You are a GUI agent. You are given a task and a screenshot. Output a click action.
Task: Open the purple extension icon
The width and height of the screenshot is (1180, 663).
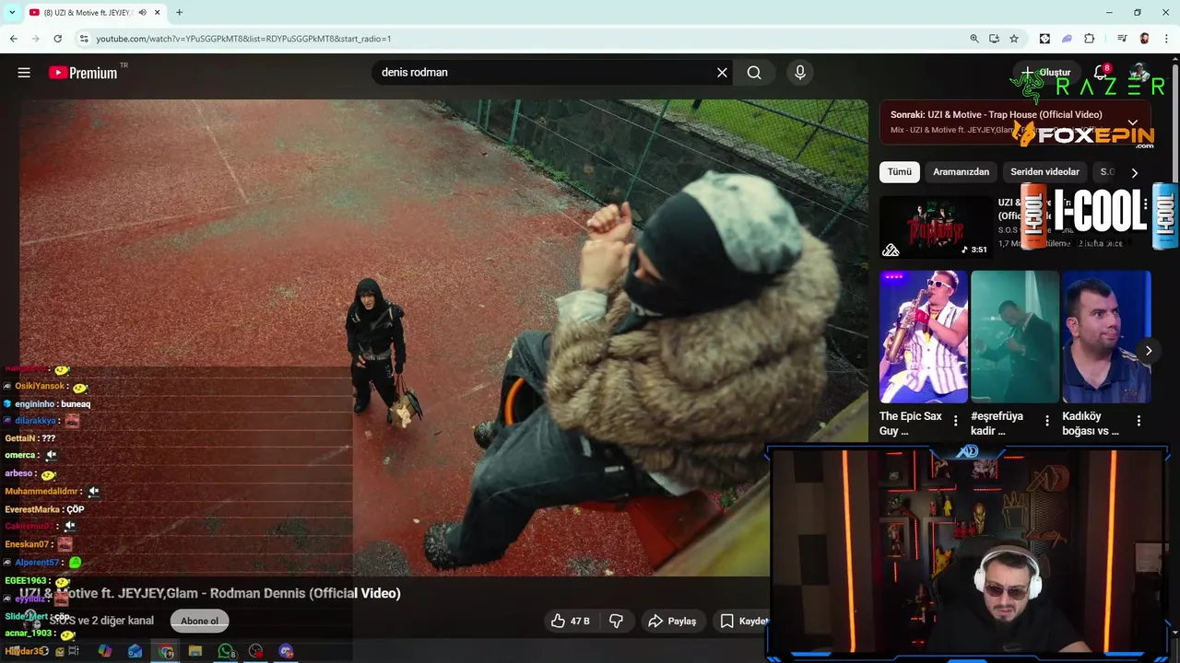click(1067, 39)
